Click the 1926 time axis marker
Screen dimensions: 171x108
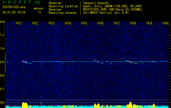(x=100, y=23)
